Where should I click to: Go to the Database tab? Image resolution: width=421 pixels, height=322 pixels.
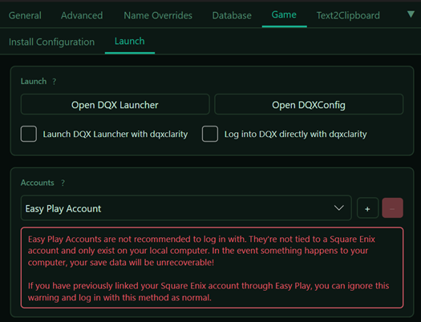click(232, 15)
